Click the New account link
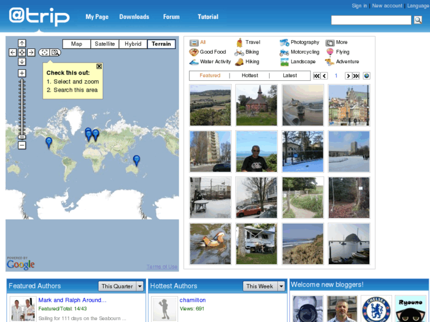 (x=387, y=6)
